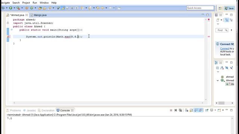Viewport: 239px width, 134px height.
Task: Click Remove All Terminated Launches icon
Action: (180, 110)
